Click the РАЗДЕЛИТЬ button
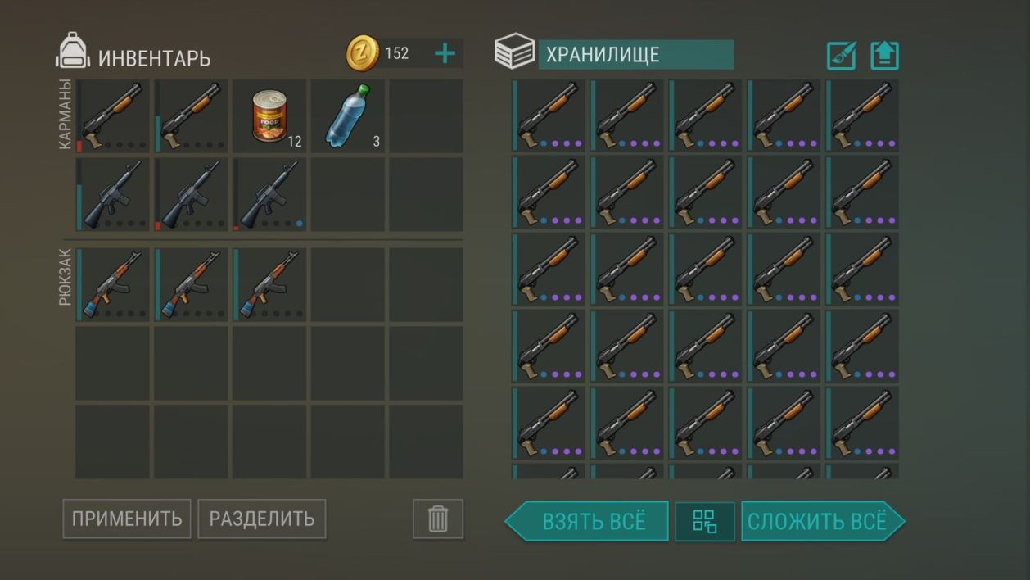The height and width of the screenshot is (580, 1030). (x=262, y=519)
